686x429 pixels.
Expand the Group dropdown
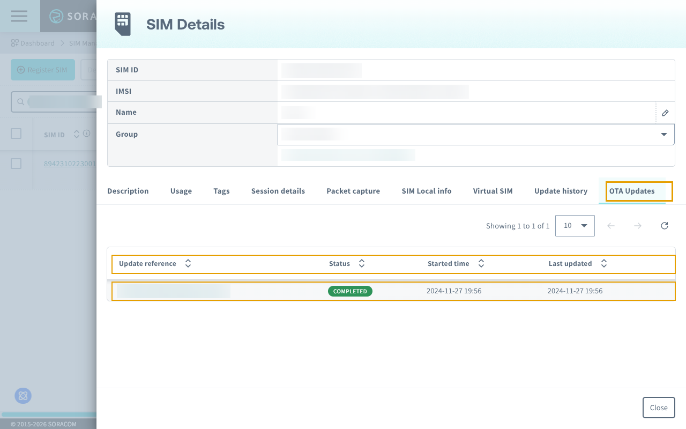663,135
